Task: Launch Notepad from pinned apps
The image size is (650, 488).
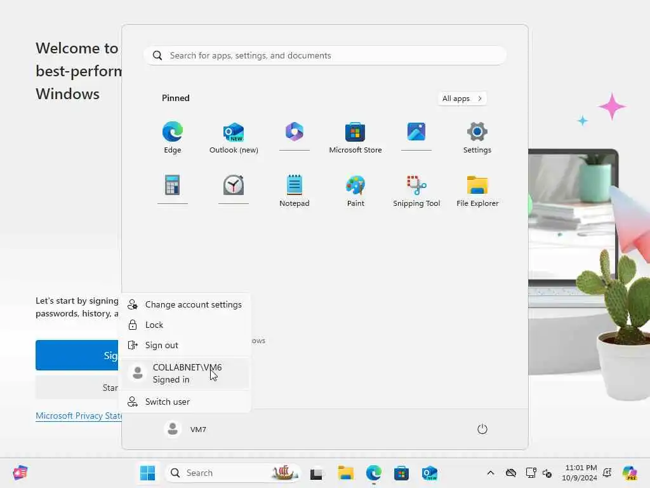Action: tap(295, 191)
